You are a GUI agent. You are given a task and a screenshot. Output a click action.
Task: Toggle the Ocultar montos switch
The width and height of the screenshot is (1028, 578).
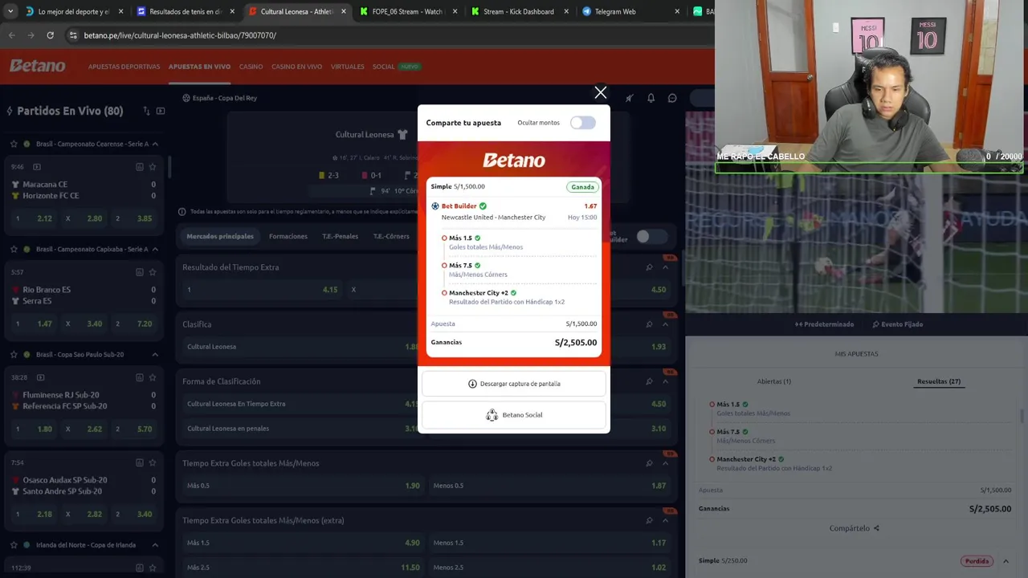pos(583,123)
